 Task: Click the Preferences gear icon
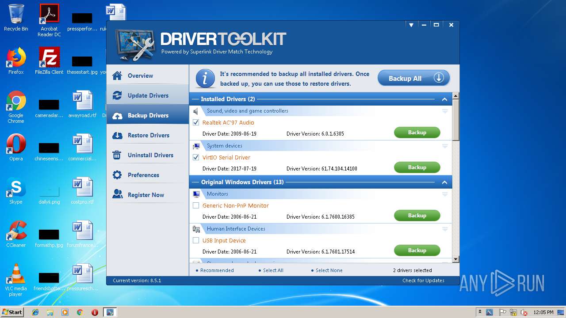coord(117,175)
